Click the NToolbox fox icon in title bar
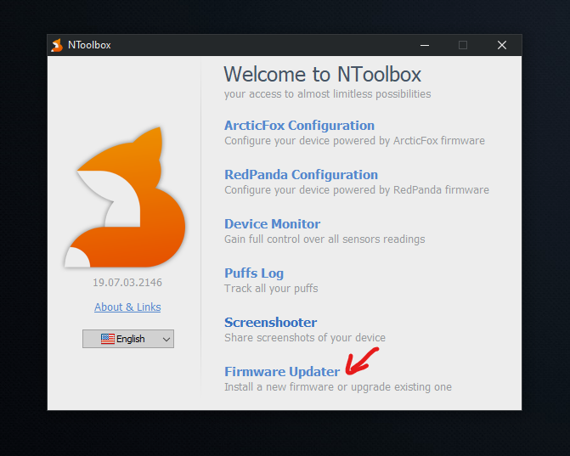The height and width of the screenshot is (456, 570). point(57,45)
